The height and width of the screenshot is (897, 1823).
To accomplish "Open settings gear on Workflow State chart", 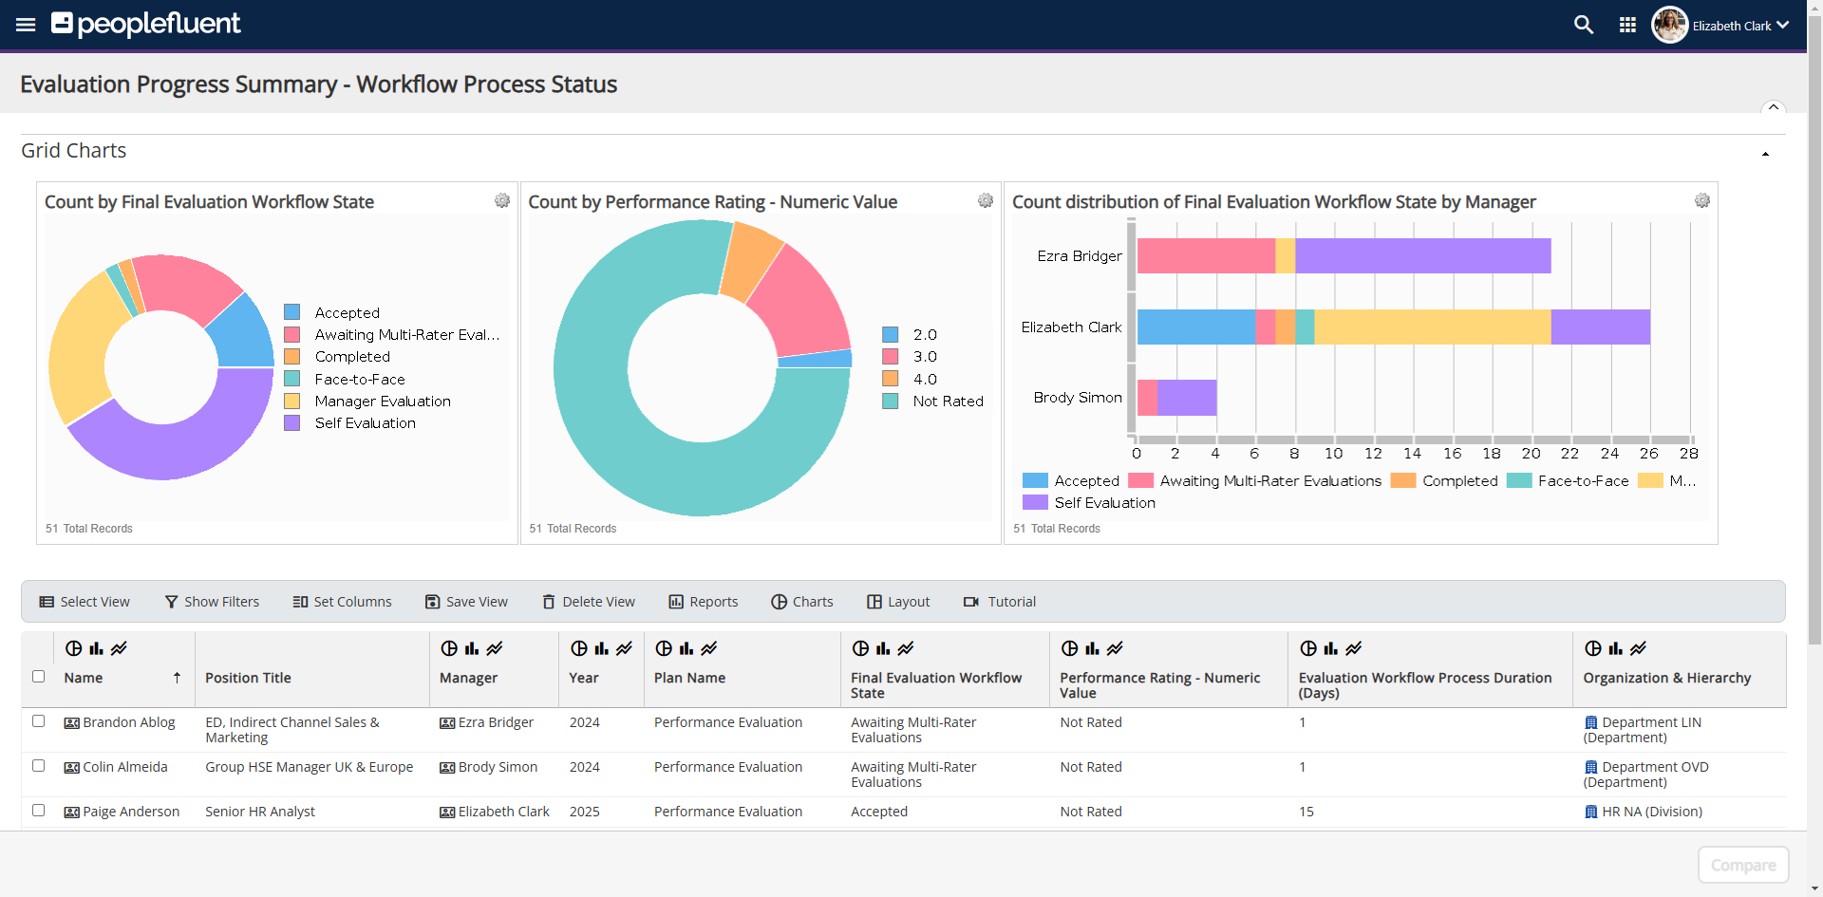I will click(x=502, y=200).
